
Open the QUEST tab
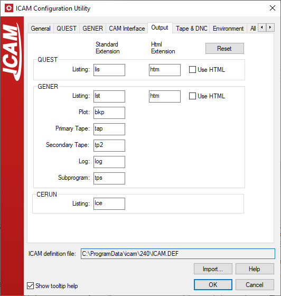pyautogui.click(x=67, y=29)
